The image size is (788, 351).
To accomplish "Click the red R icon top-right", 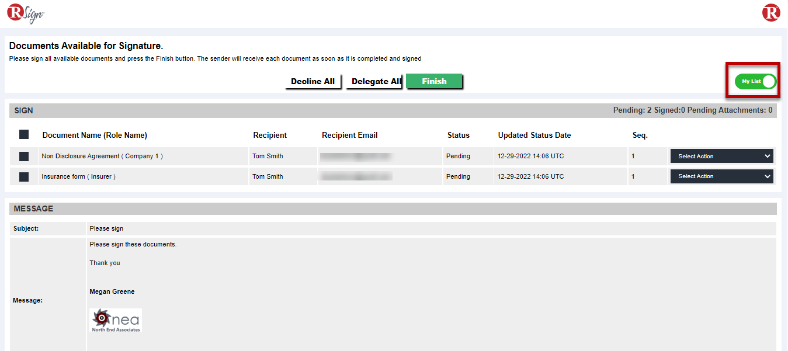I will (771, 13).
